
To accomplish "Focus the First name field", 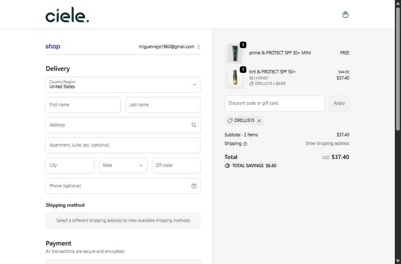I will pyautogui.click(x=83, y=105).
